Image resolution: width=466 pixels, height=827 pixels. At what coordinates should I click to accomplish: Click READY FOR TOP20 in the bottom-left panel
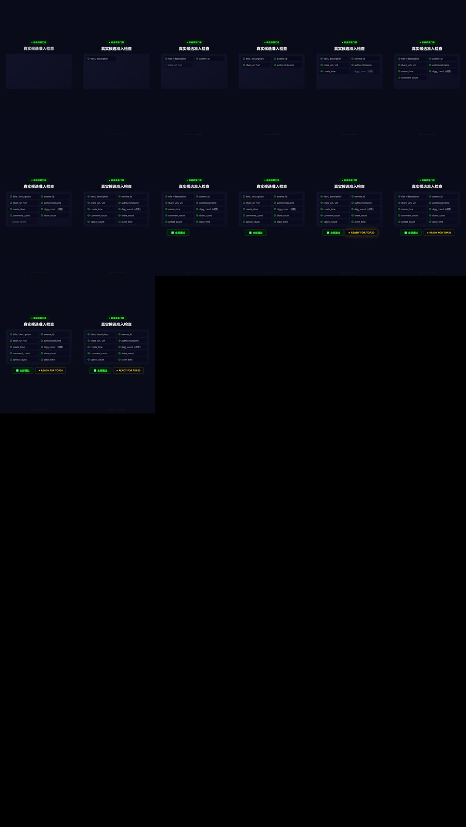[50, 370]
